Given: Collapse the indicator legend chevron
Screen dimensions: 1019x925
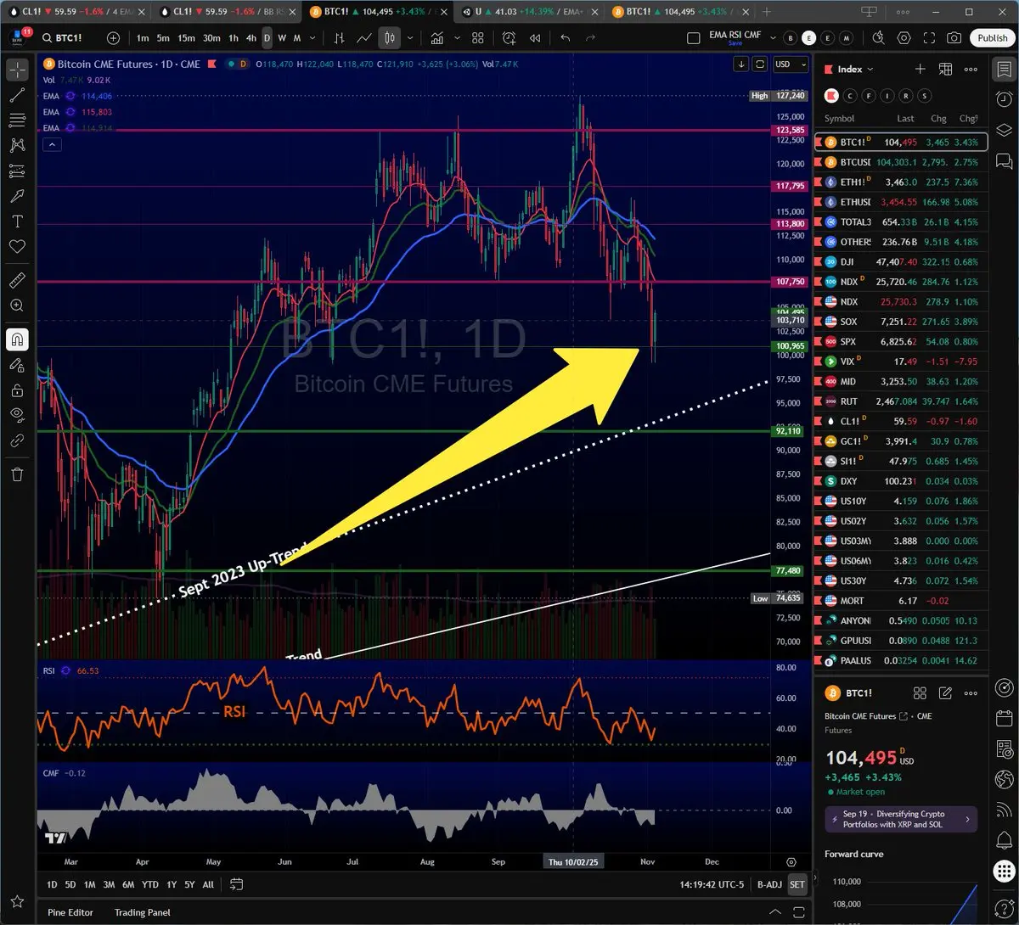Looking at the screenshot, I should (x=52, y=145).
